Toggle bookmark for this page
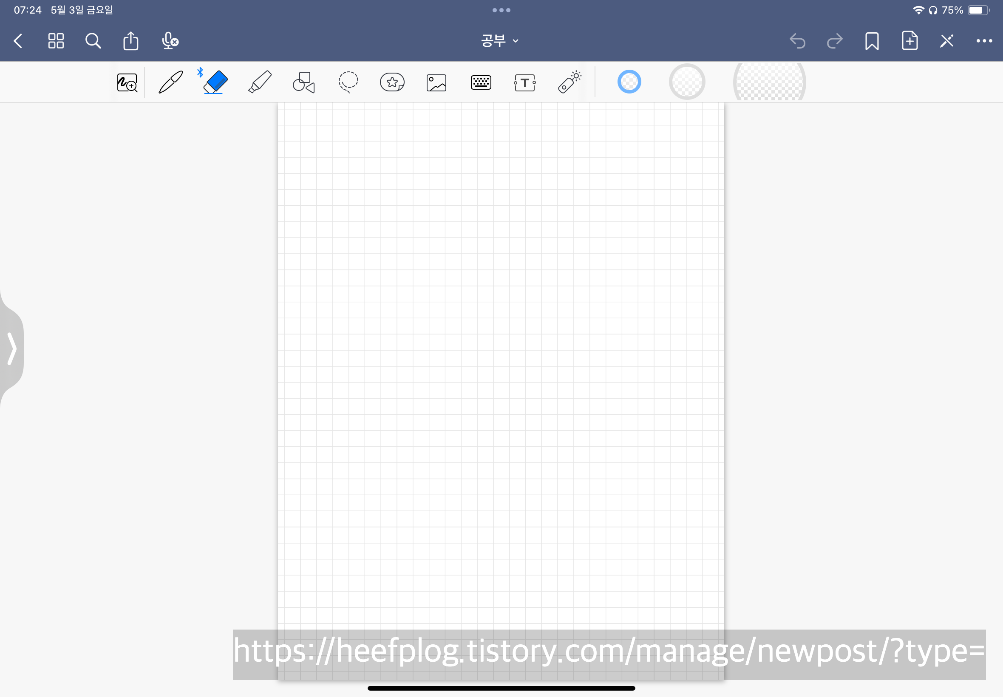Screen dimensions: 1003x697 pyautogui.click(x=872, y=41)
